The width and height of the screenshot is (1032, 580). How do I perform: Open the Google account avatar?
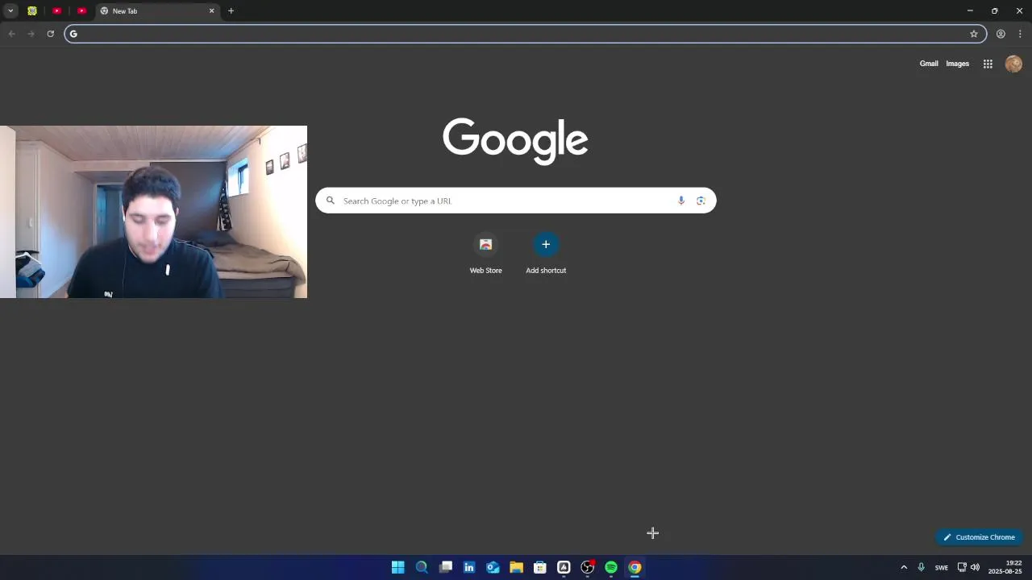(x=1013, y=64)
